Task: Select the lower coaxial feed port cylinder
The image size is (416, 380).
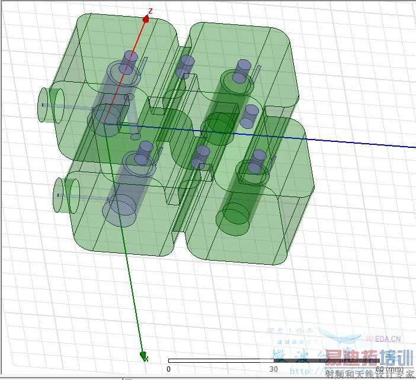Action: point(66,195)
